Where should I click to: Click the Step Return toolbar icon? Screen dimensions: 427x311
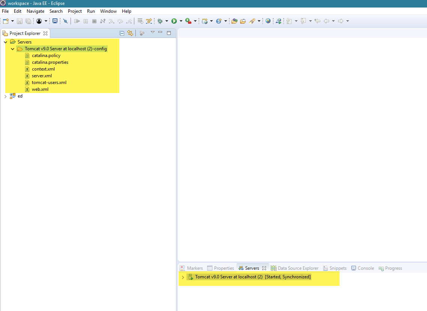click(x=129, y=21)
